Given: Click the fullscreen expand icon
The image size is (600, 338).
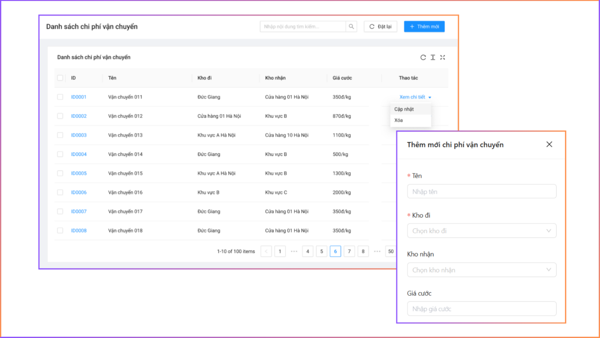Looking at the screenshot, I should coord(443,57).
